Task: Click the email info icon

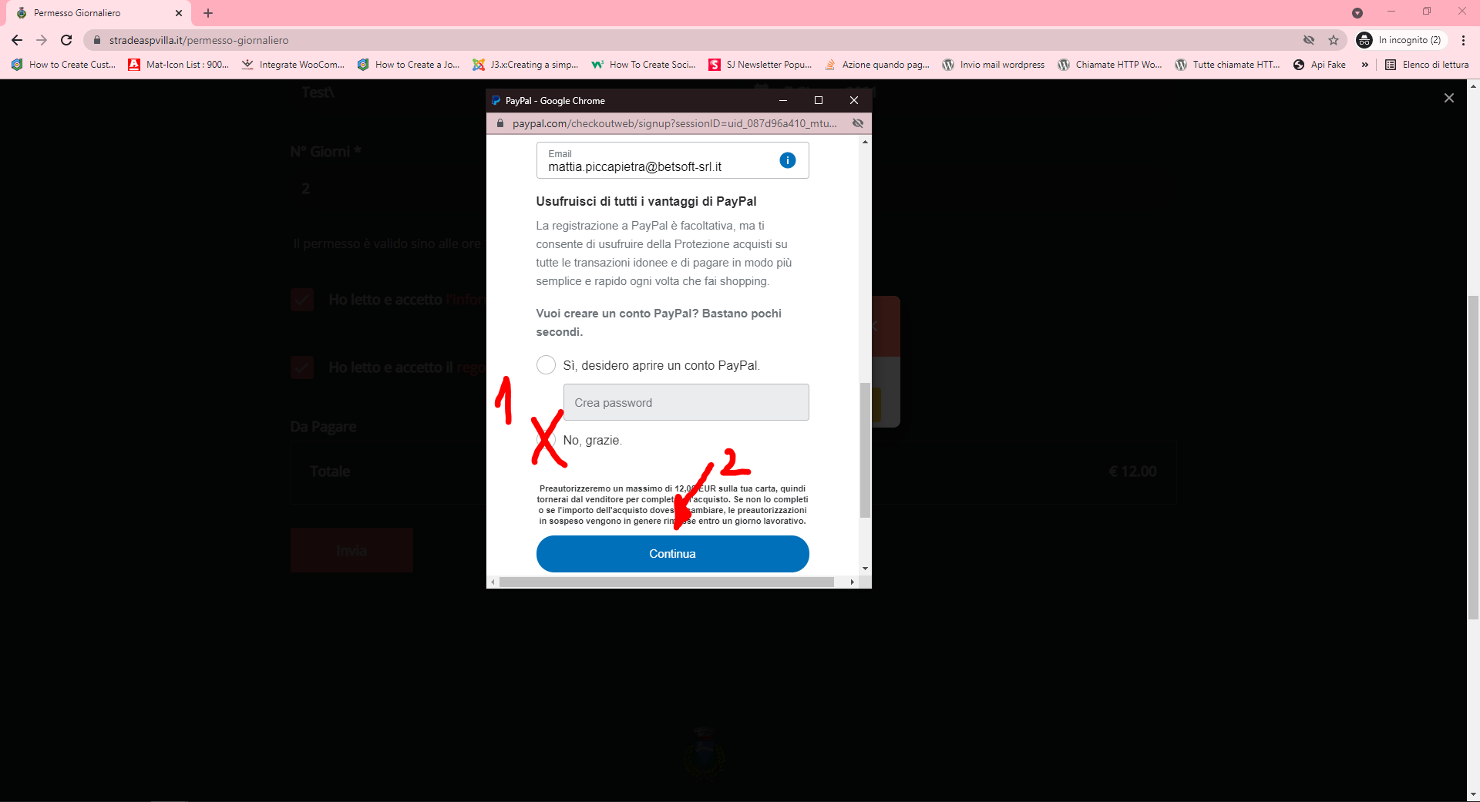Action: point(787,160)
